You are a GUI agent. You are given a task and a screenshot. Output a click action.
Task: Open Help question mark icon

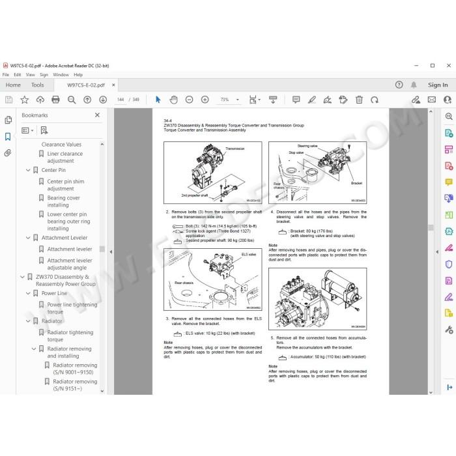[399, 85]
